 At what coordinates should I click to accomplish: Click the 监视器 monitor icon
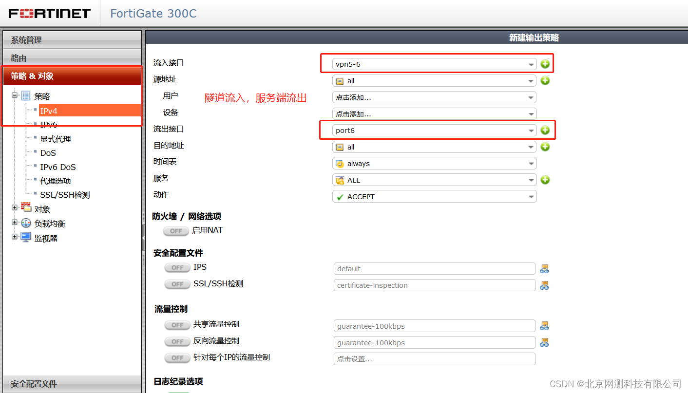(x=26, y=238)
